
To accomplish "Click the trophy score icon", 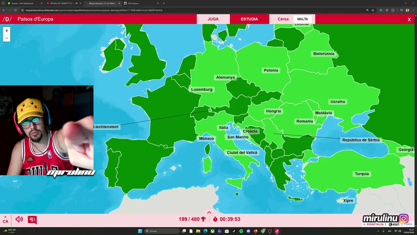I will click(x=203, y=219).
